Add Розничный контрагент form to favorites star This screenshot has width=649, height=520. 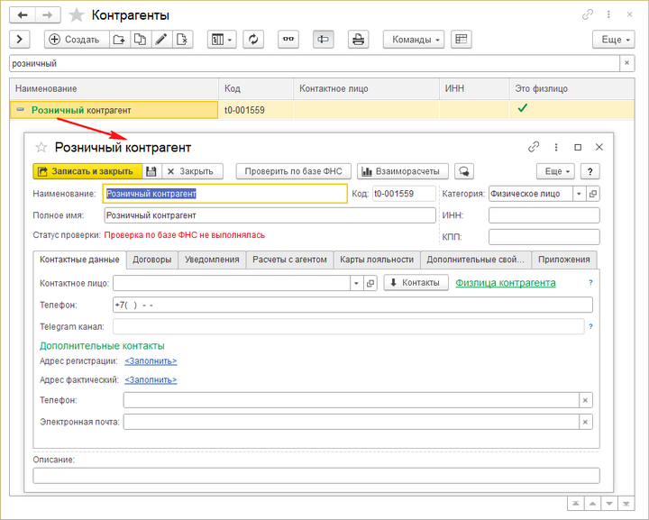41,147
